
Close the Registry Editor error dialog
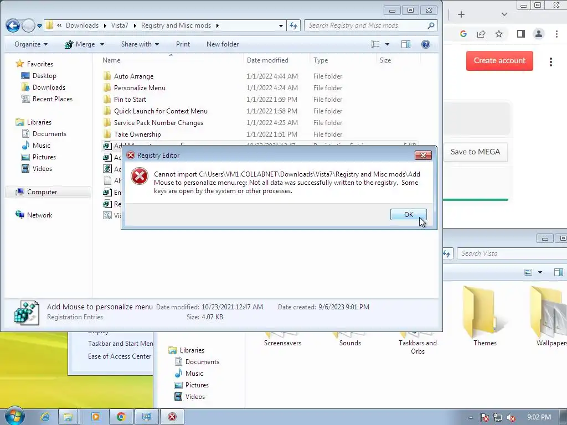[x=422, y=156]
